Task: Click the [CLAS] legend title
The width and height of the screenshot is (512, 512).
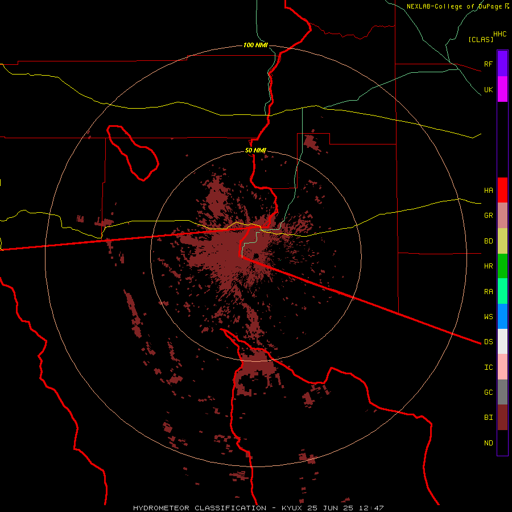Action: point(481,39)
